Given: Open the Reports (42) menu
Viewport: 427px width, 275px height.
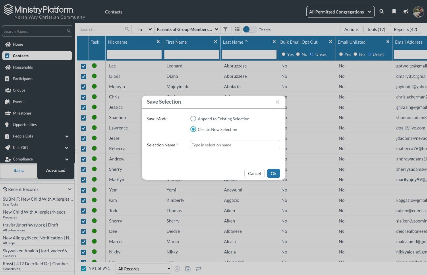Looking at the screenshot, I should (405, 29).
